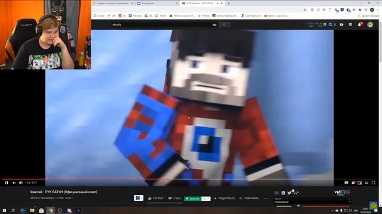The image size is (382, 214).
Task: Click СОХРАНИТЬ save button
Action: pyautogui.click(x=249, y=199)
